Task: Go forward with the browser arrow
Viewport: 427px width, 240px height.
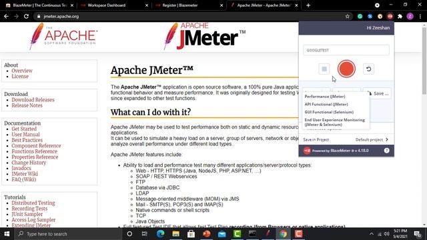Action: click(16, 16)
